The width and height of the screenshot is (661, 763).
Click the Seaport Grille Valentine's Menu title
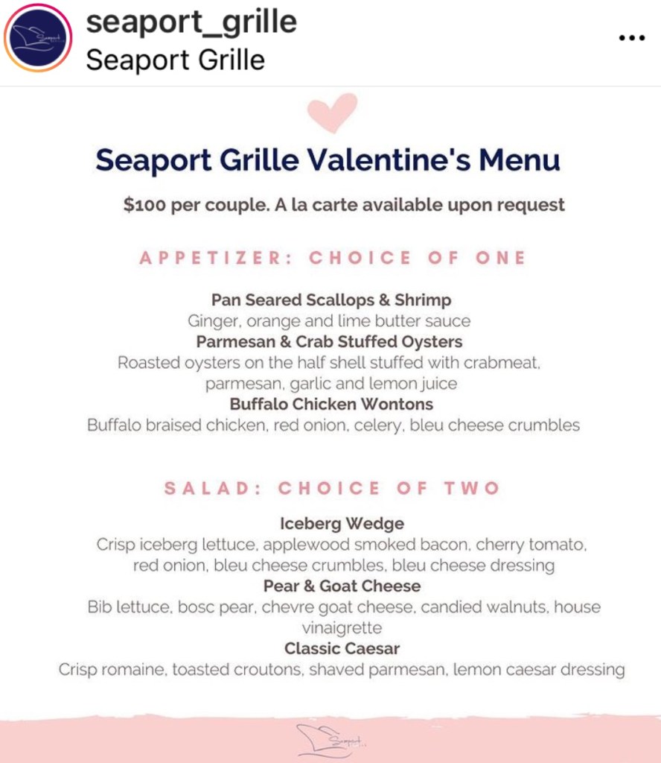coord(328,161)
